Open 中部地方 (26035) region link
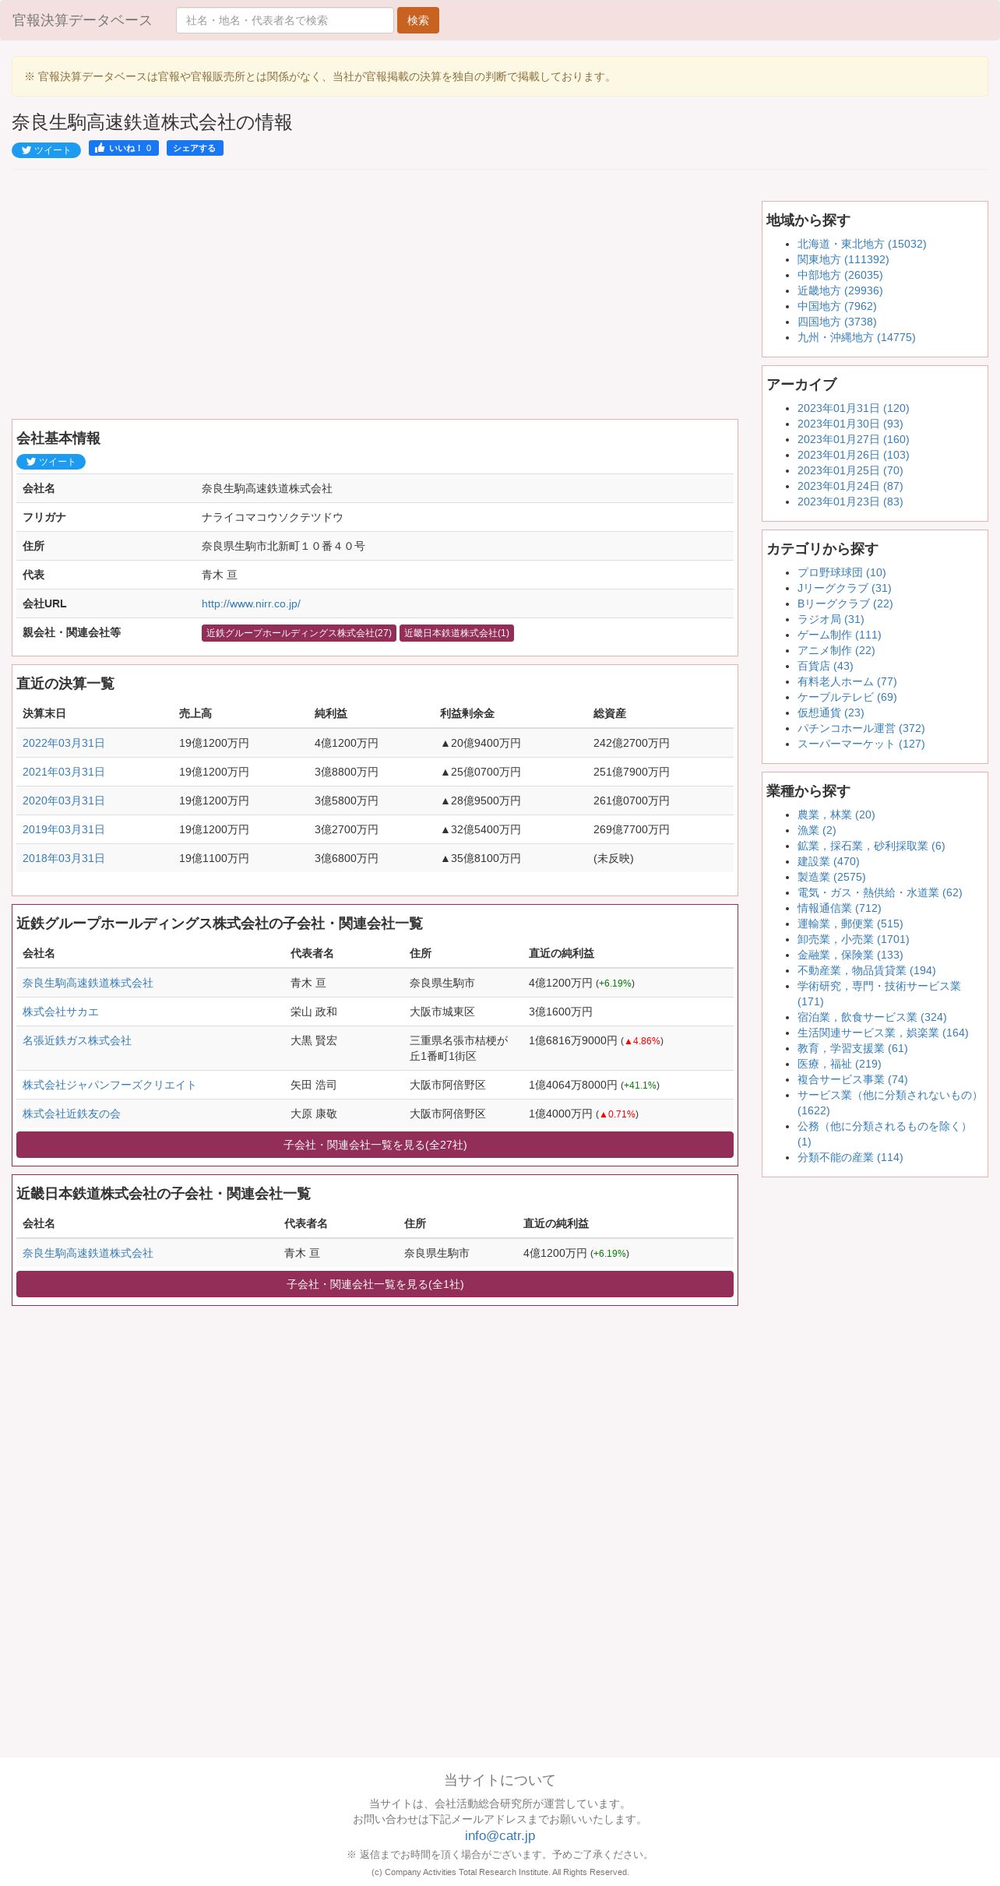This screenshot has height=1886, width=1000. click(840, 275)
